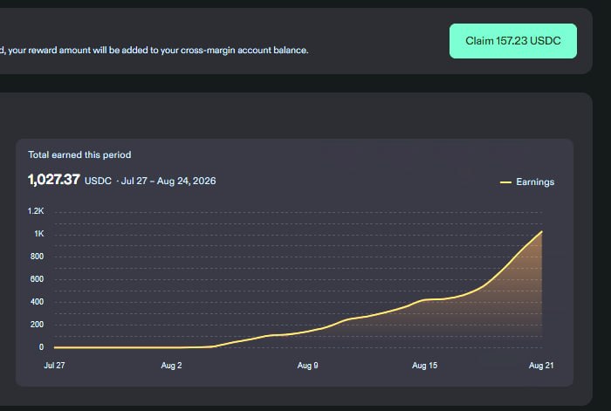Click the 200 y-axis label

[37, 324]
